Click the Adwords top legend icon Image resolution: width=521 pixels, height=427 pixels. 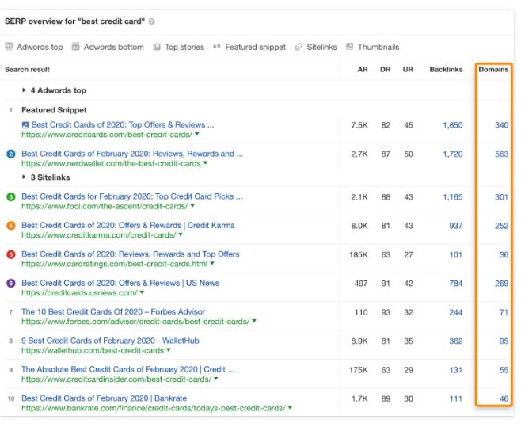(9, 47)
